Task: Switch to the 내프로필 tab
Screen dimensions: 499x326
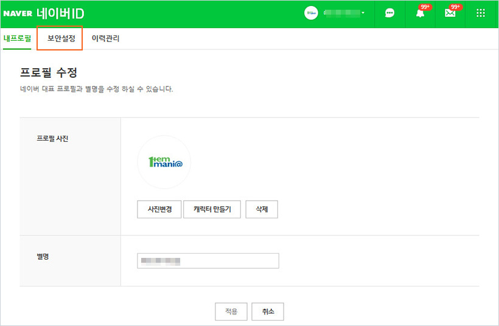Action: (16, 38)
